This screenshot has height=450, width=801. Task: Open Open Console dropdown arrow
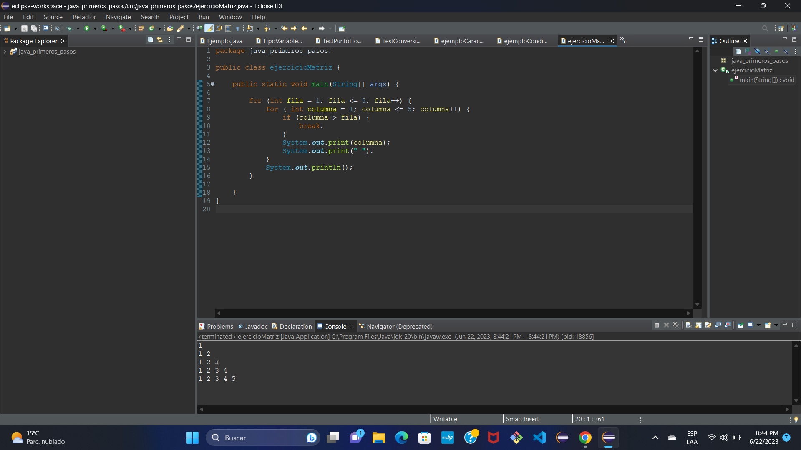[x=776, y=325]
